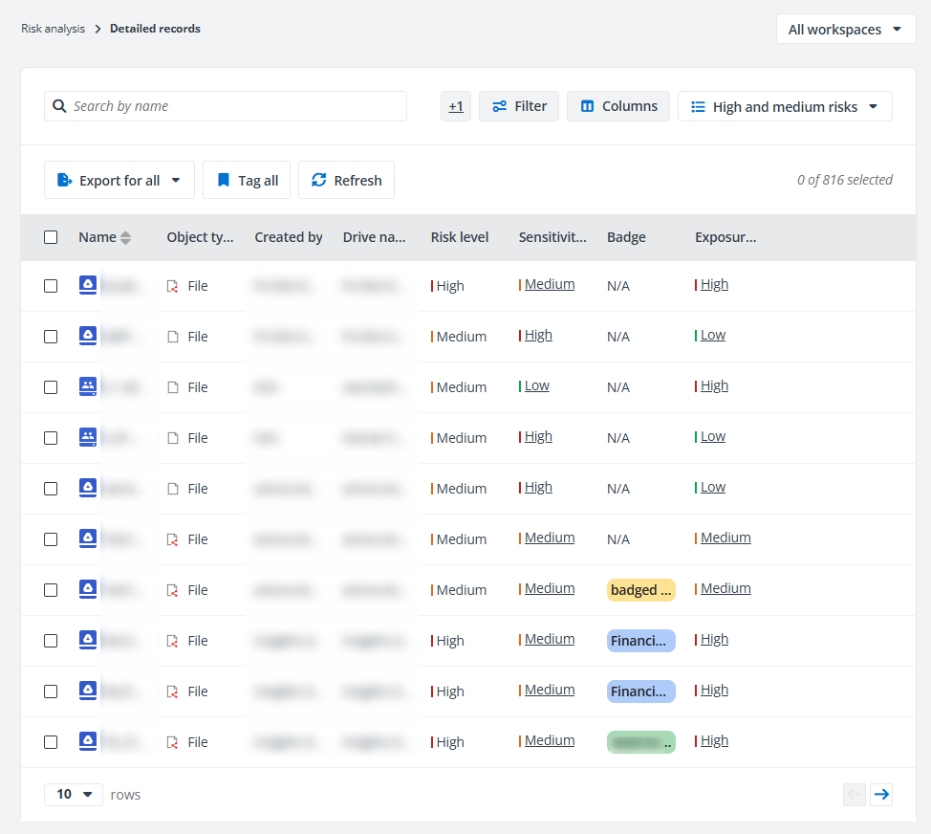Click file icon in last table row
This screenshot has width=931, height=834.
(172, 742)
